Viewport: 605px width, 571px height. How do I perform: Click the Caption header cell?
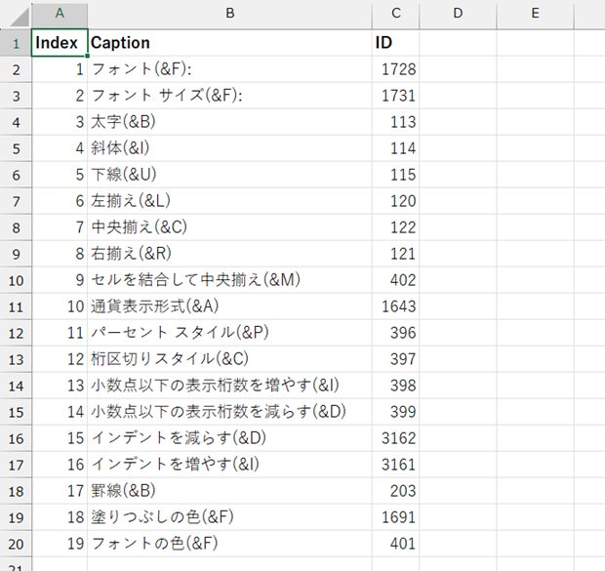pos(230,43)
